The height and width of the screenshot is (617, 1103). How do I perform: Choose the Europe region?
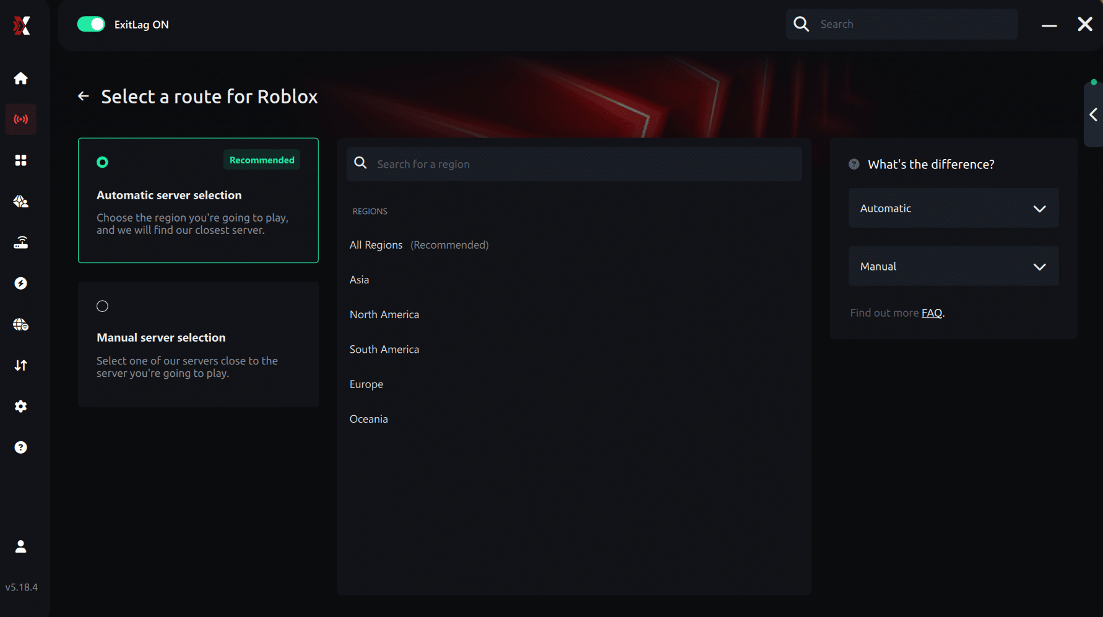click(366, 384)
